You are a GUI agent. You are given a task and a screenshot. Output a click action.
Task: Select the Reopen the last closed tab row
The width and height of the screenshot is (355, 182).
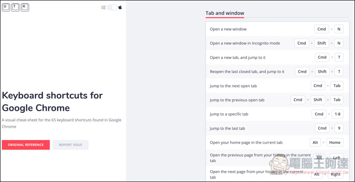(277, 72)
